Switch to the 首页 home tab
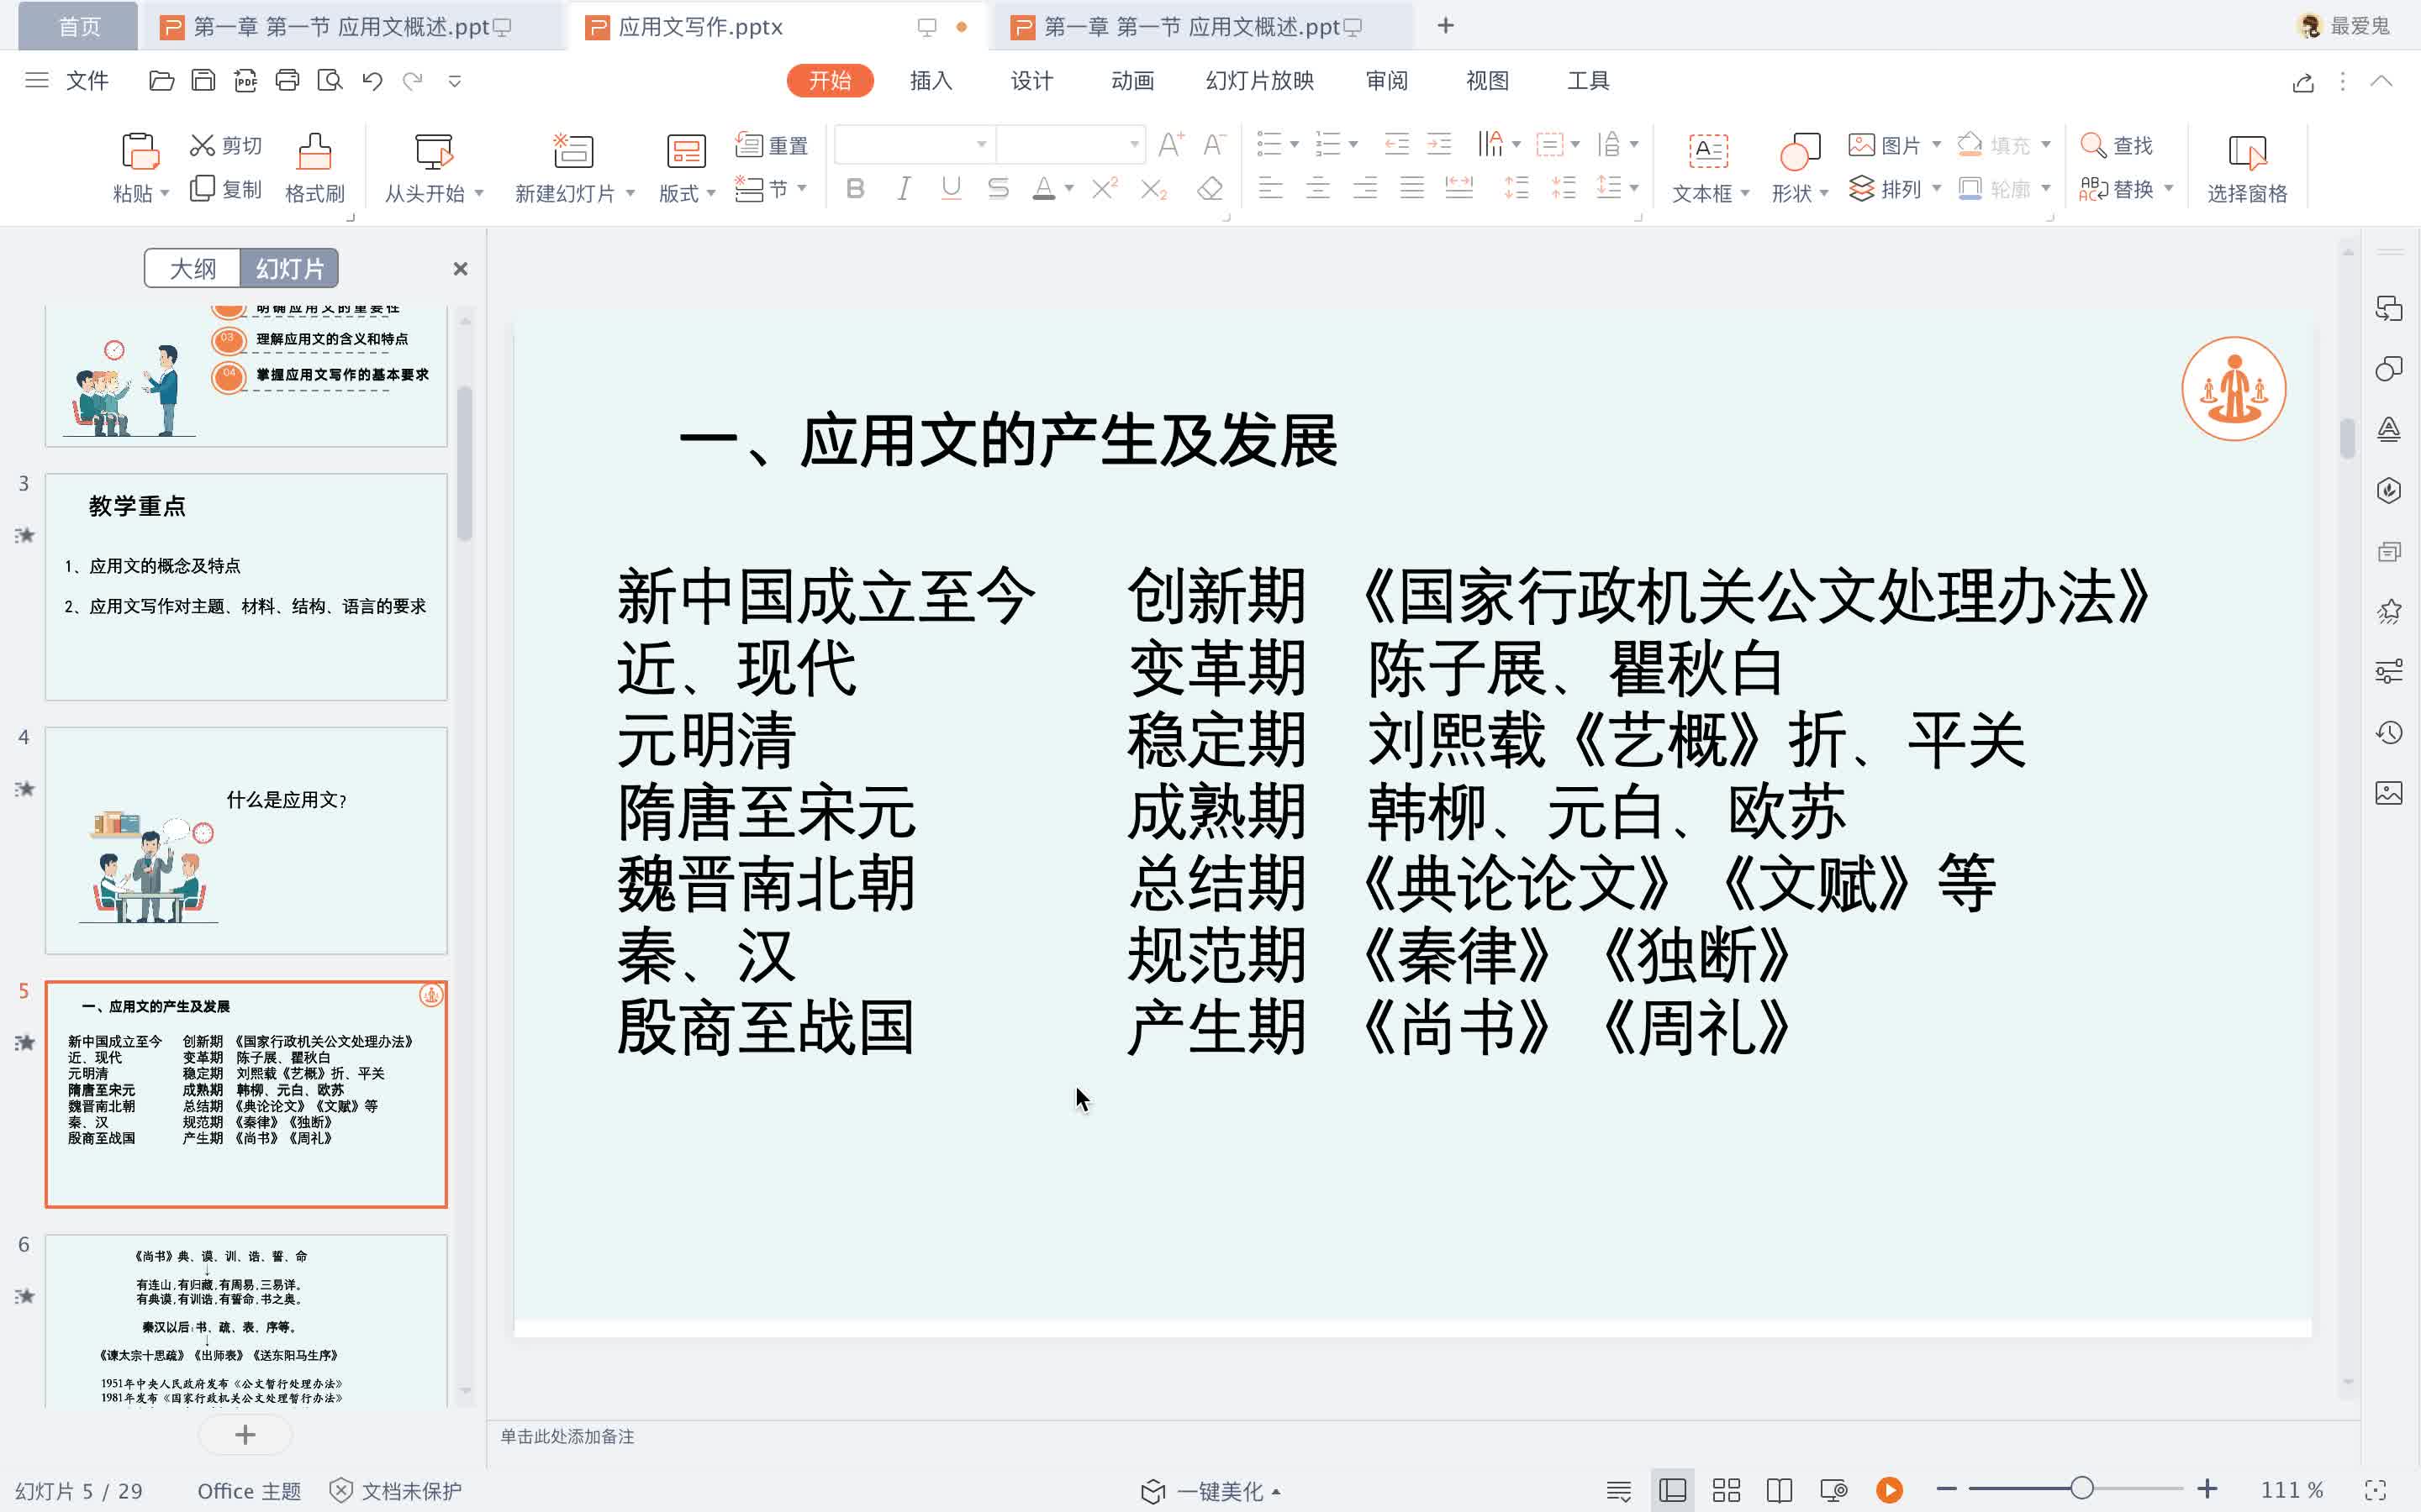 click(x=79, y=26)
